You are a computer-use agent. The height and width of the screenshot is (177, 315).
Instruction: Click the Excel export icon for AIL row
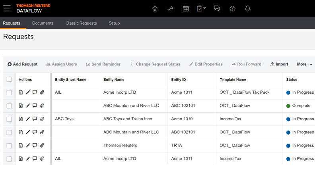click(x=21, y=92)
